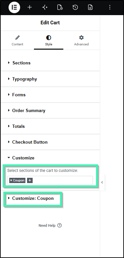Image resolution: width=124 pixels, height=258 pixels.
Task: Collapse the Customize section
Action: (50, 158)
